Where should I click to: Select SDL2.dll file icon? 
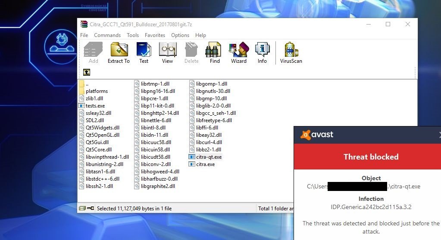click(x=81, y=120)
